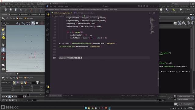Image resolution: width=195 pixels, height=110 pixels.
Task: Toggle Houdini viewport lock icon
Action: [3, 50]
